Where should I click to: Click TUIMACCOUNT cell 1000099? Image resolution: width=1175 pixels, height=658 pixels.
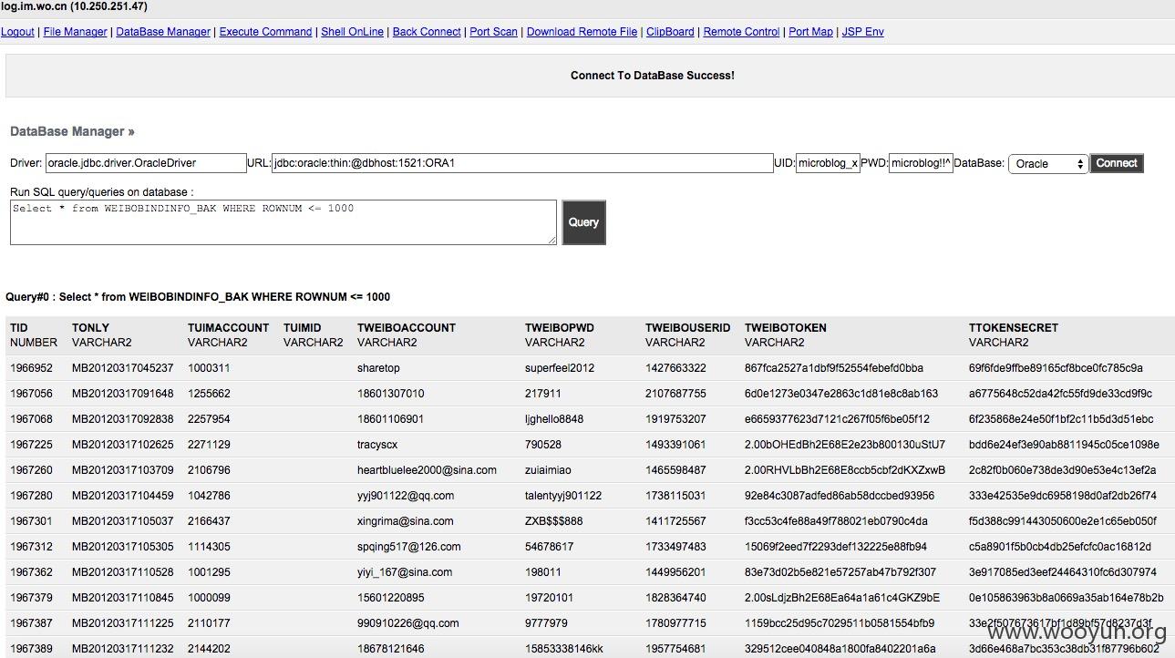pos(209,598)
